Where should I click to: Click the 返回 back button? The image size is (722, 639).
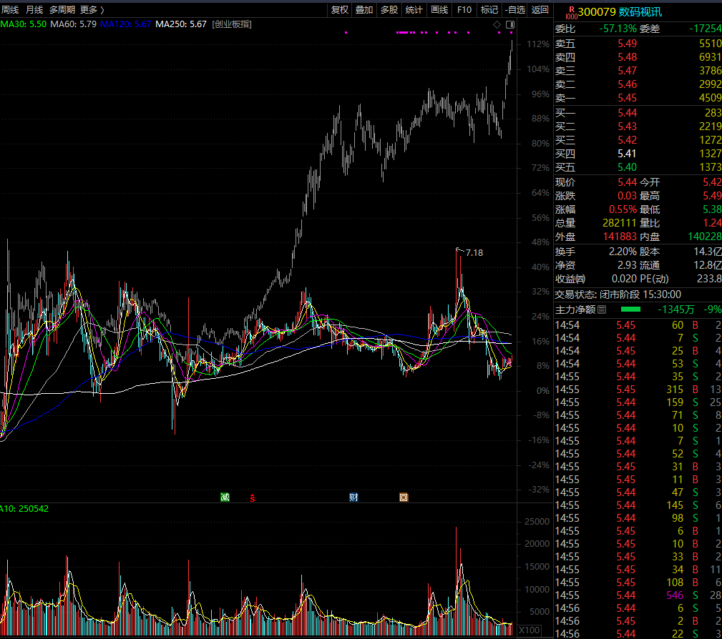(x=540, y=10)
